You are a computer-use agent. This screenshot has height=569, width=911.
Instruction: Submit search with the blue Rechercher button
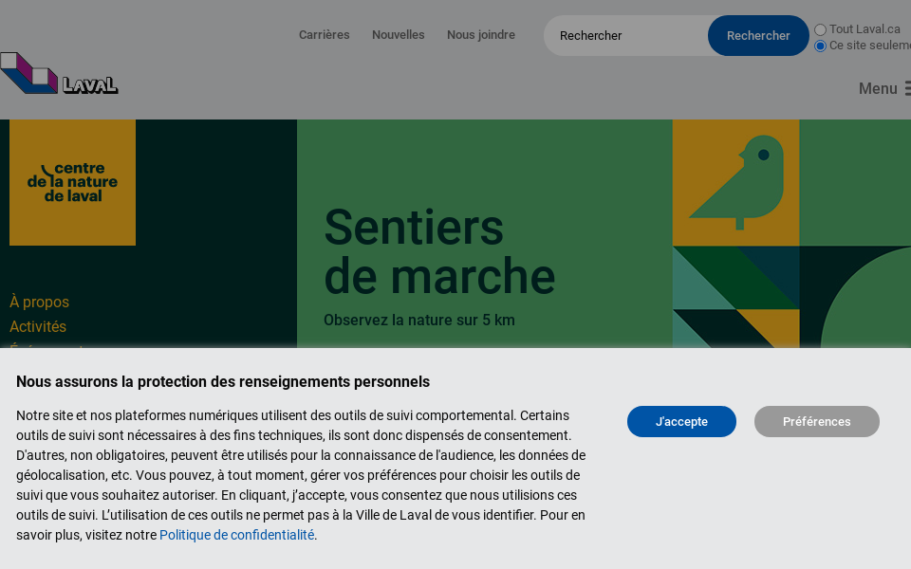click(758, 35)
